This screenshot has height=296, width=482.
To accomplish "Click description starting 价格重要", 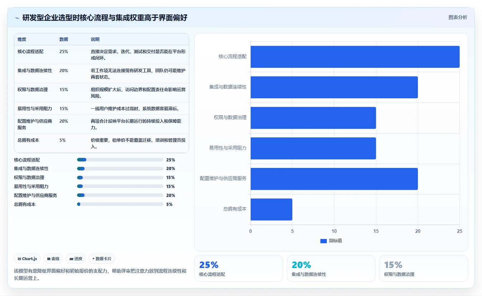I will pyautogui.click(x=138, y=144).
